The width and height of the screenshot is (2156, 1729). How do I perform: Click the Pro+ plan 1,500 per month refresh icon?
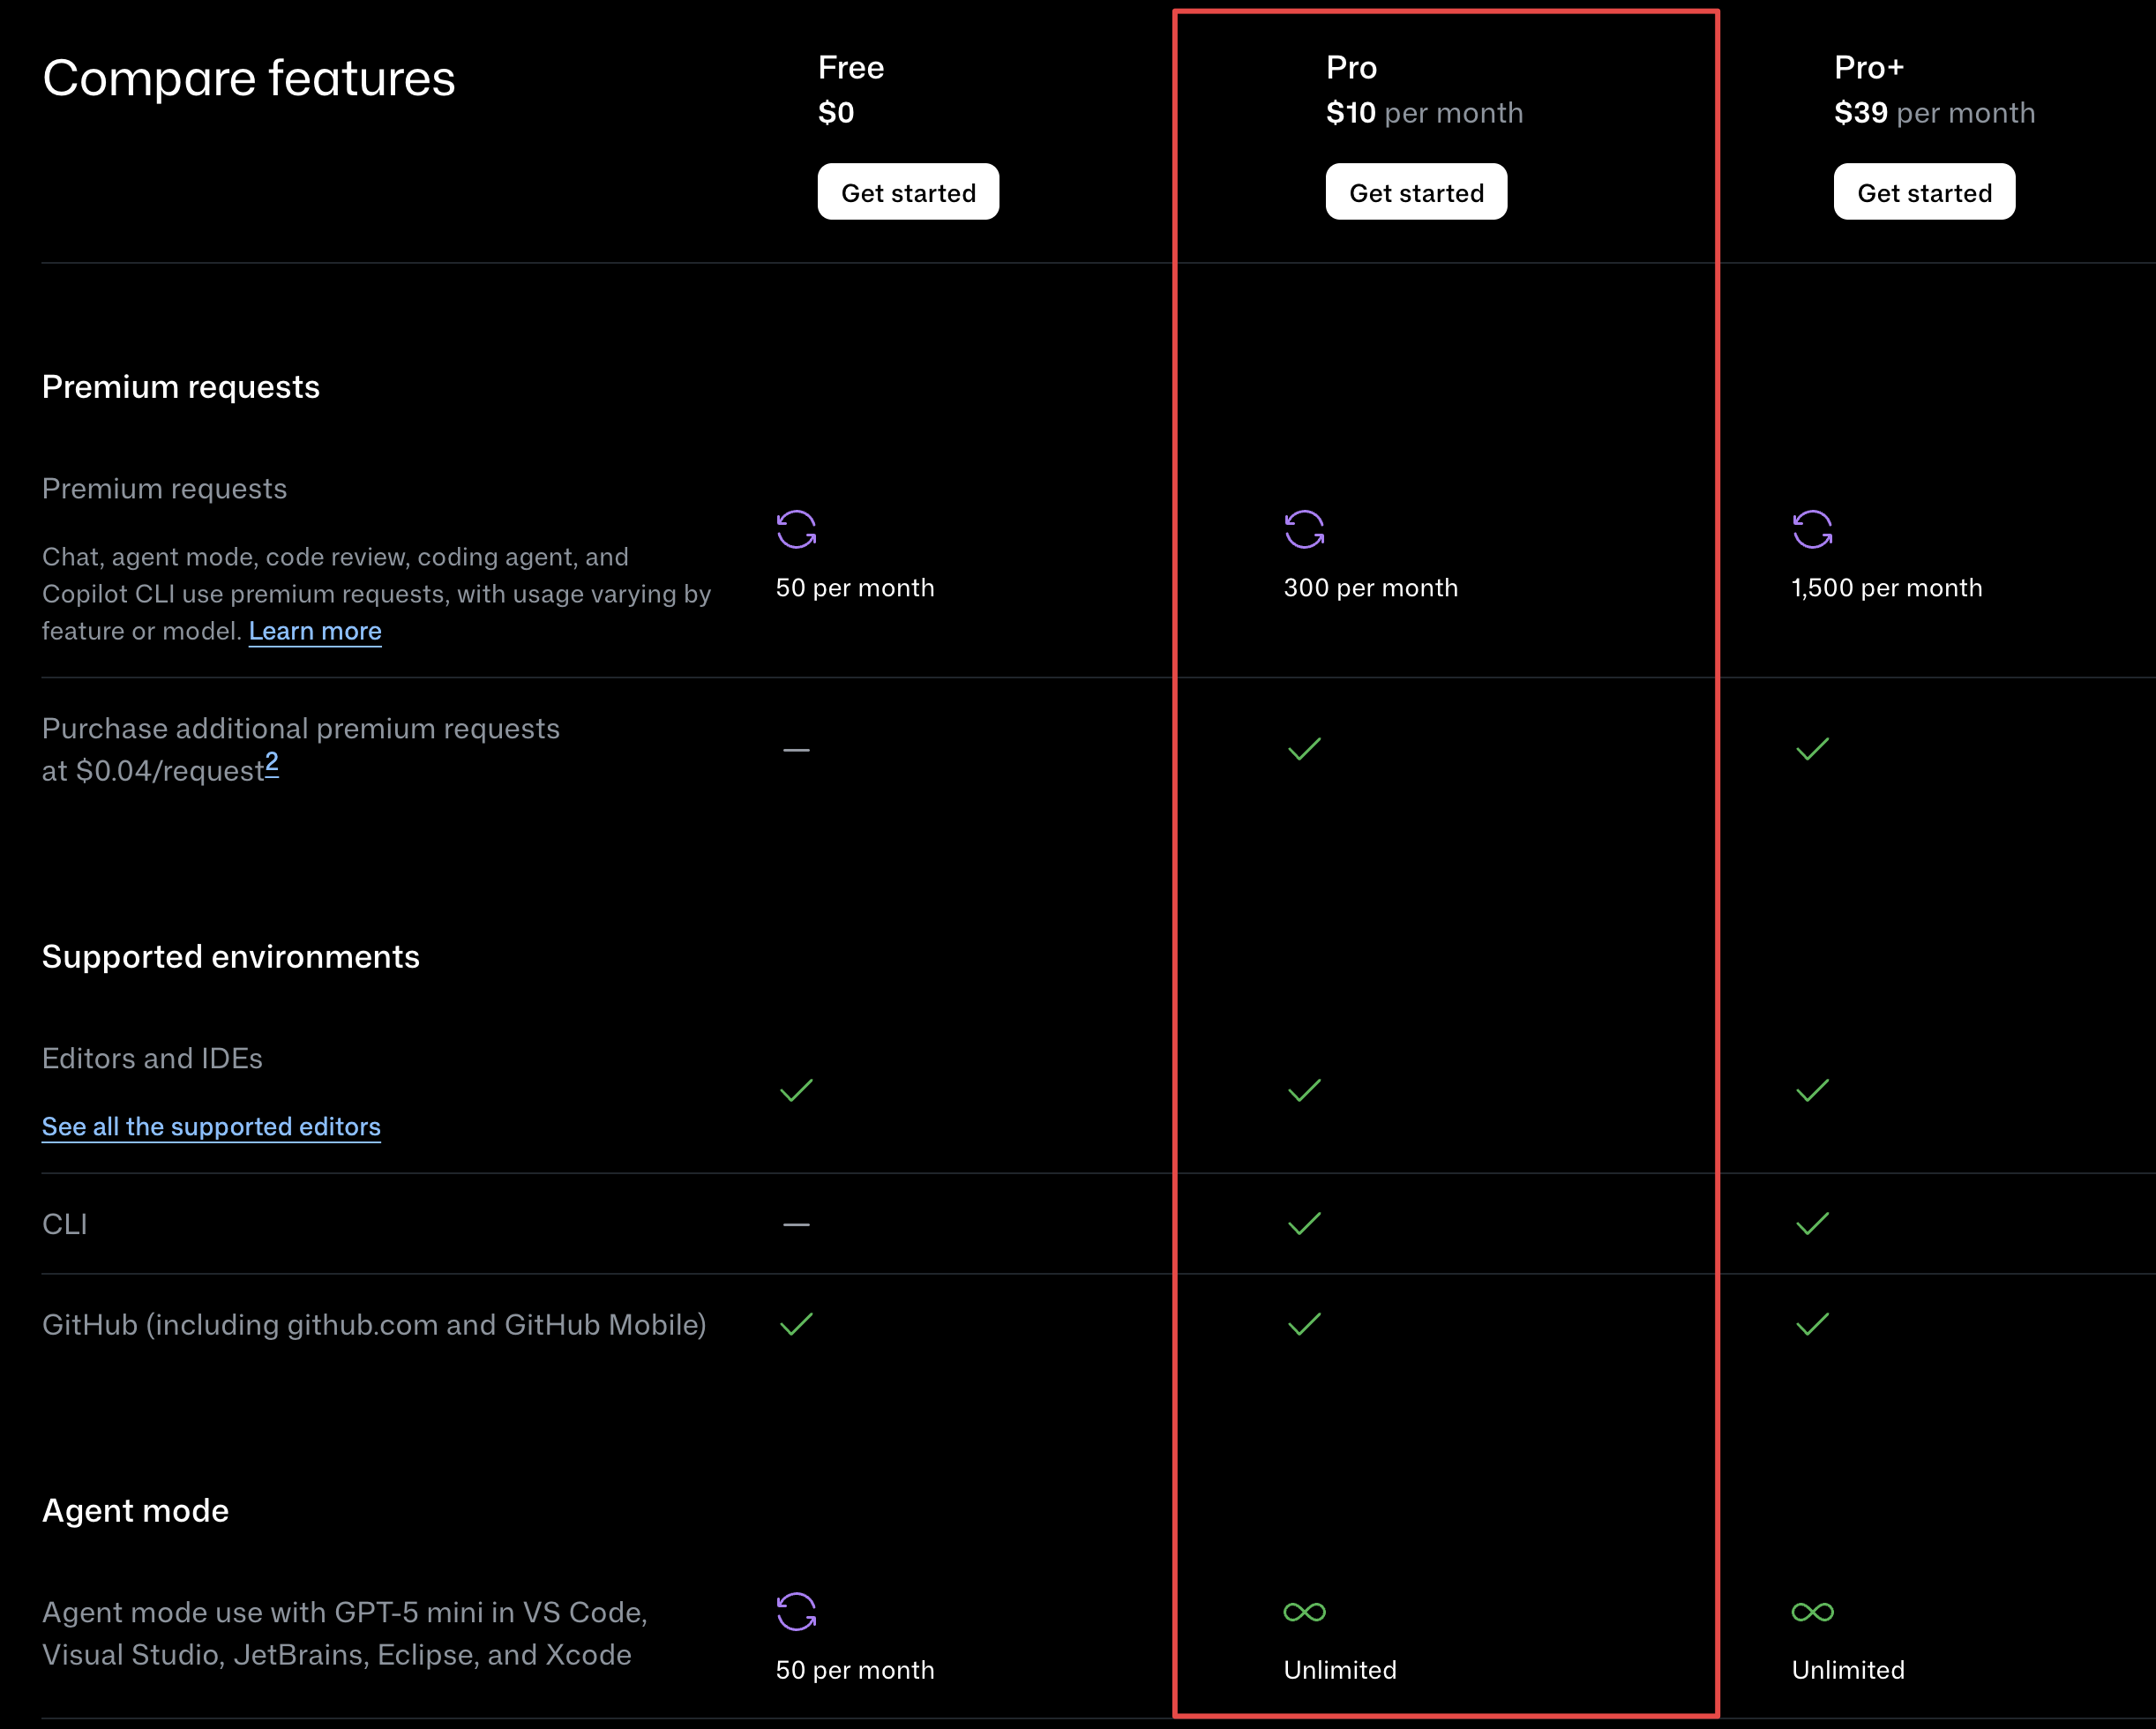coord(1812,529)
